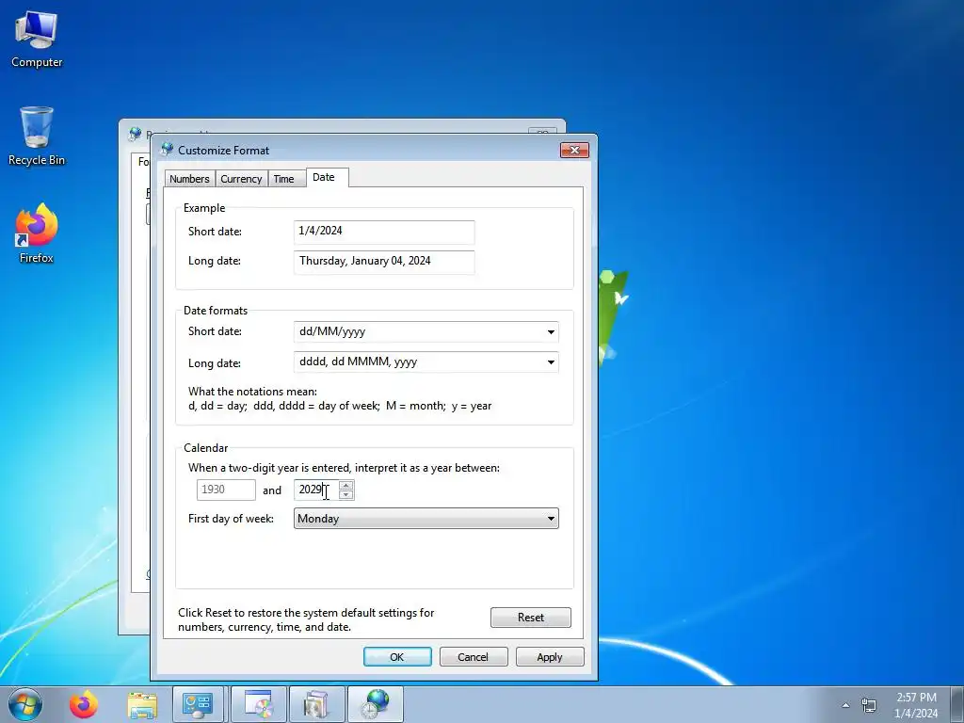Click the taskbar window with disc icon
964x723 pixels.
click(x=259, y=704)
